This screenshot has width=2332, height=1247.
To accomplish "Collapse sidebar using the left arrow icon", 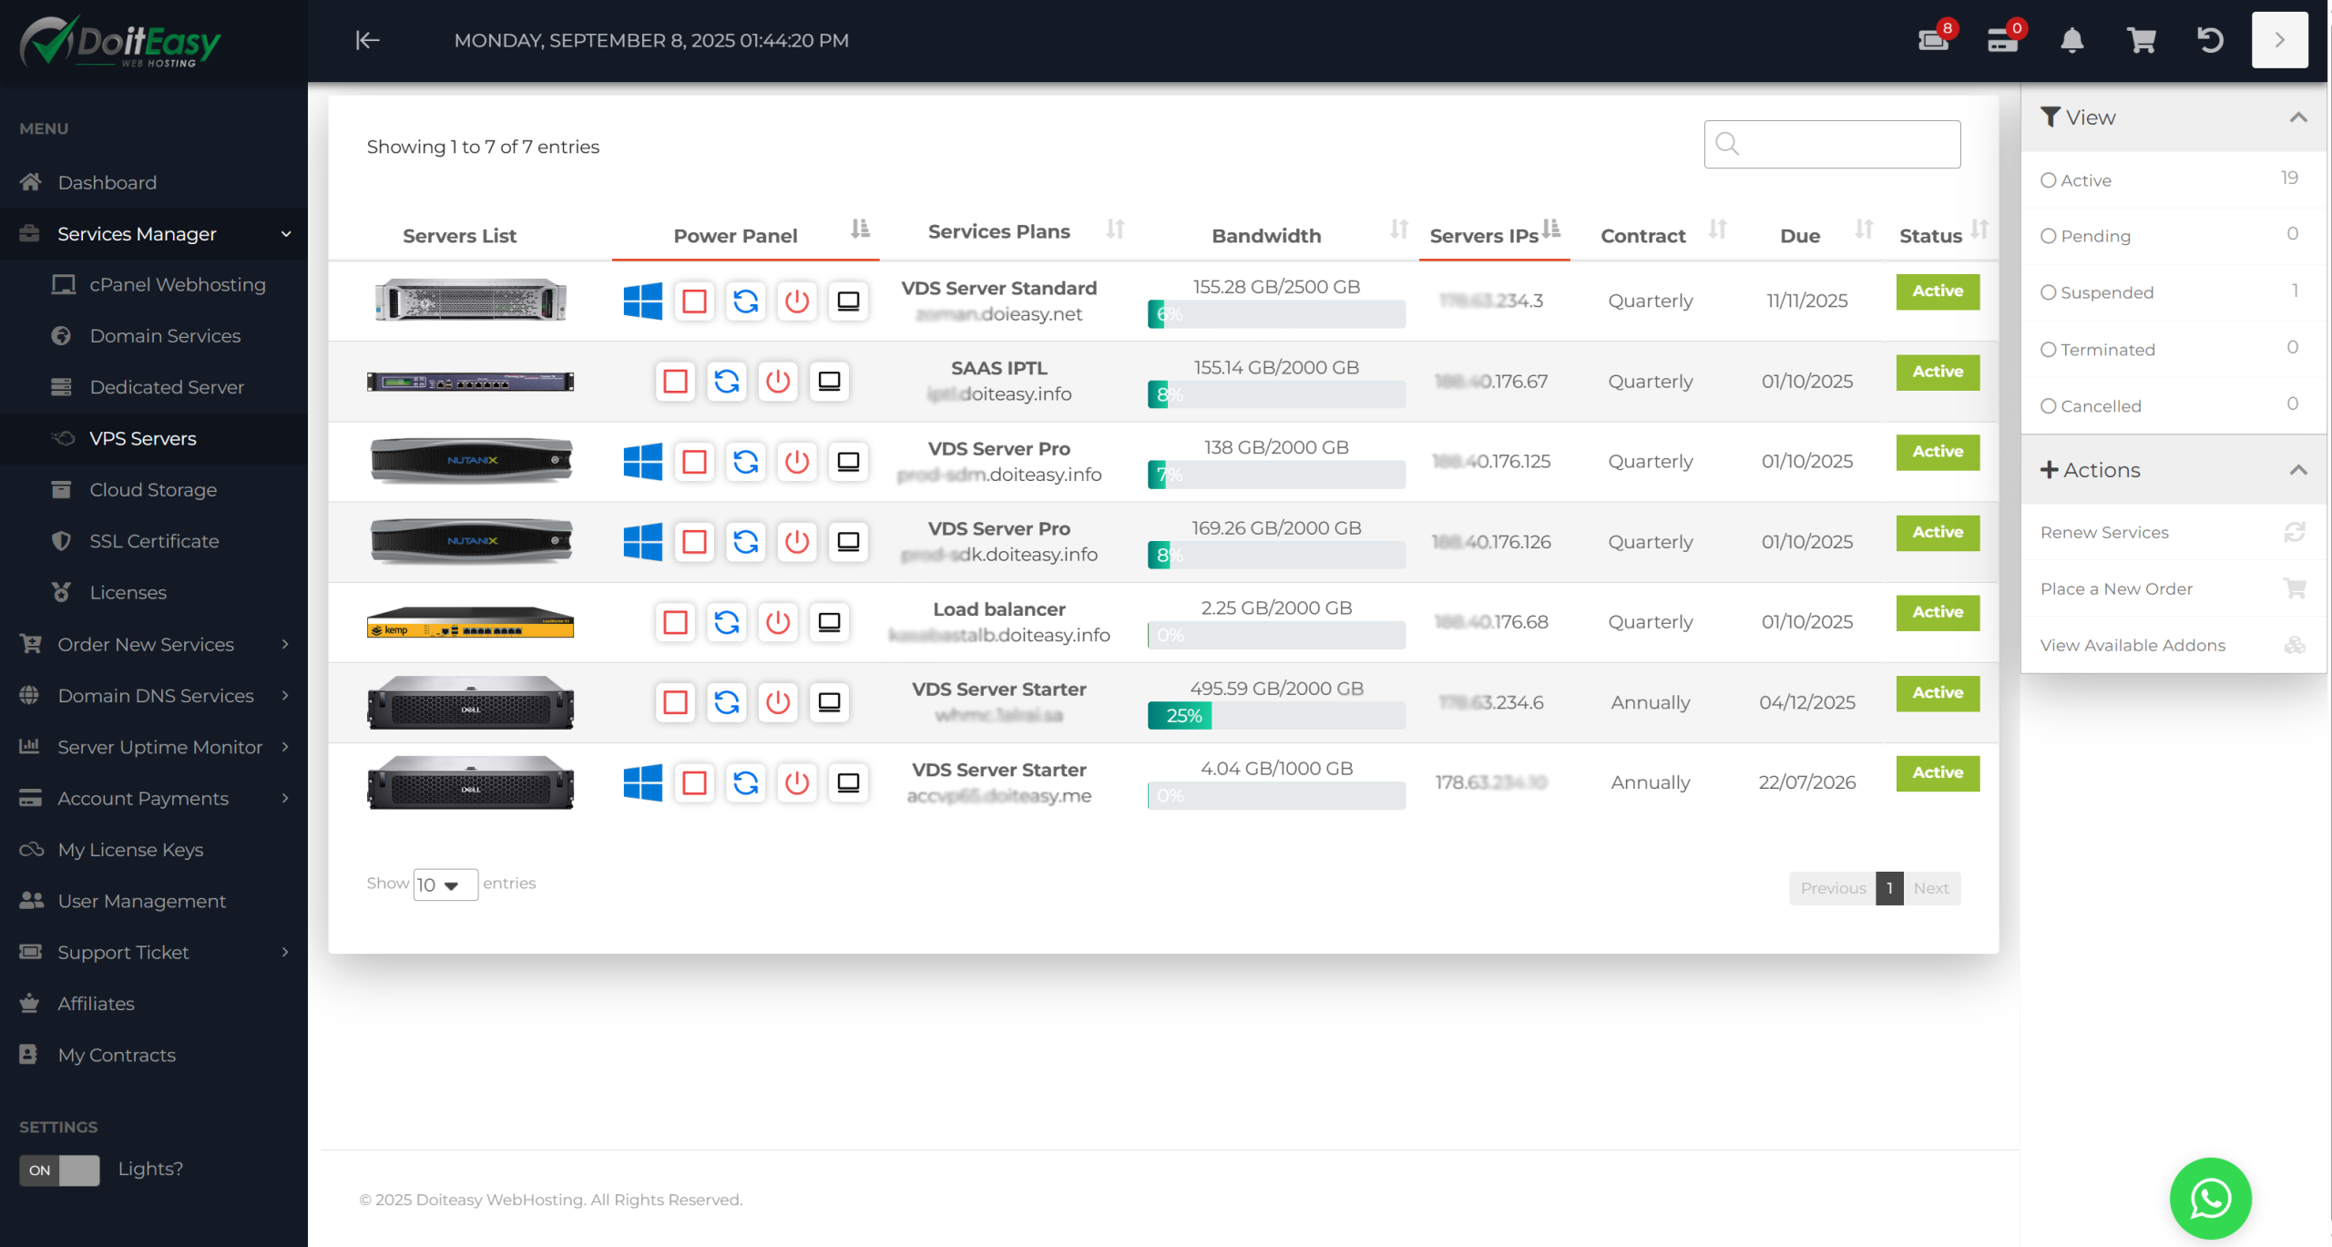I will coord(367,40).
